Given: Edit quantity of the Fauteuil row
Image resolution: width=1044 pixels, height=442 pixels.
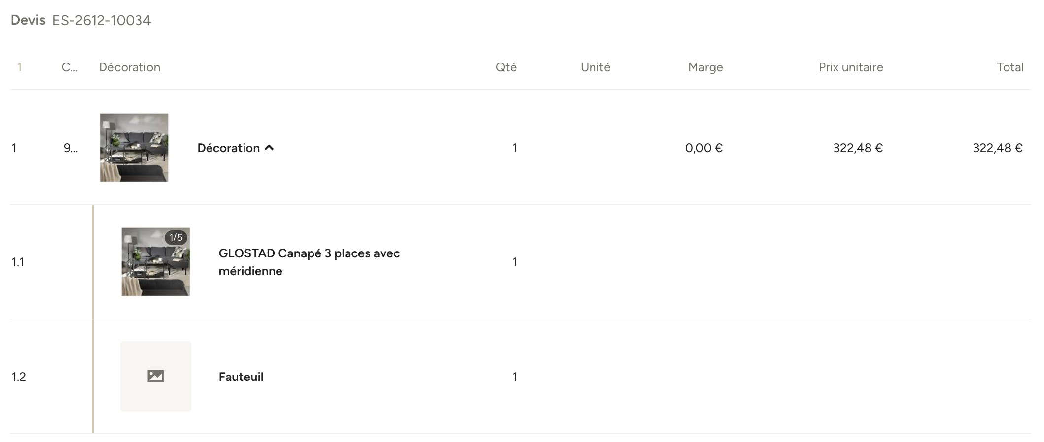Looking at the screenshot, I should [x=514, y=377].
